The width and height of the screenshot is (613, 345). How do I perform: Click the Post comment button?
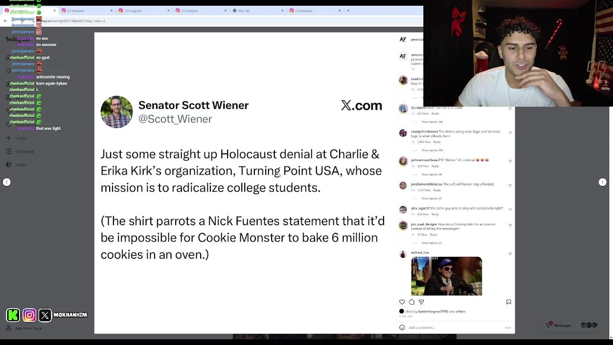(508, 327)
